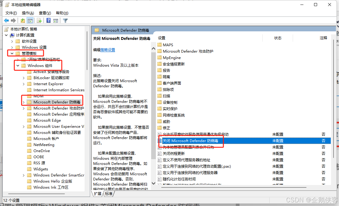339x206 pixels.
Task: Select the 定义用于连接到网络的代理服务器 policy
Action: pyautogui.click(x=190, y=173)
